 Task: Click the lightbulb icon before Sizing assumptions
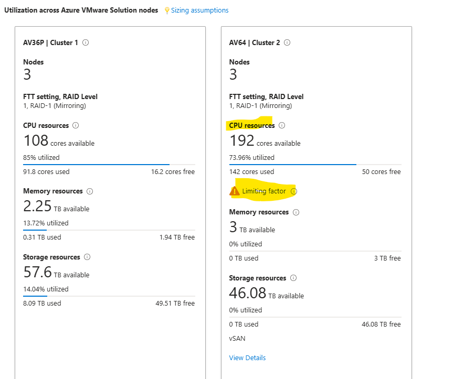167,10
